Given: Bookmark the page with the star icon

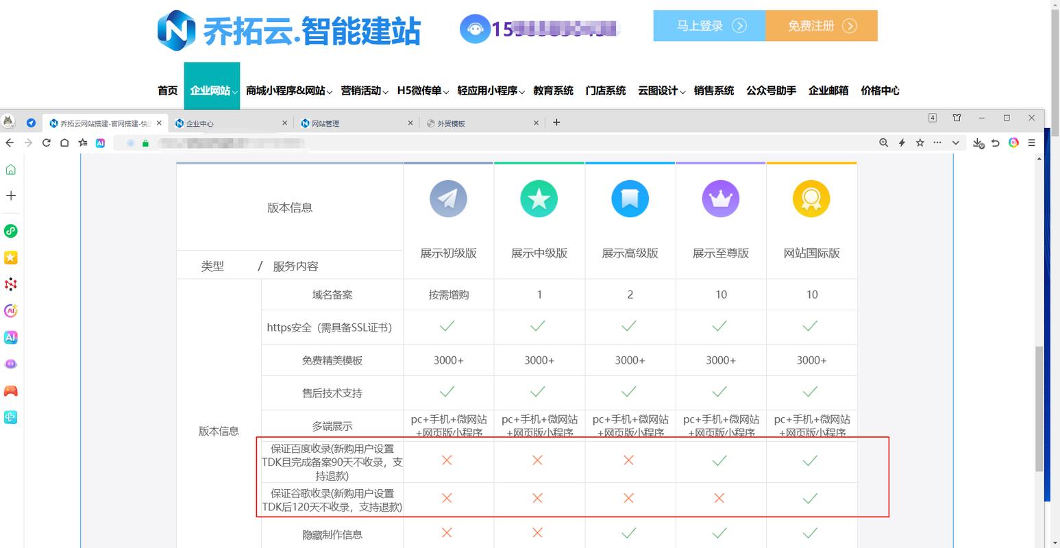Looking at the screenshot, I should tap(920, 143).
